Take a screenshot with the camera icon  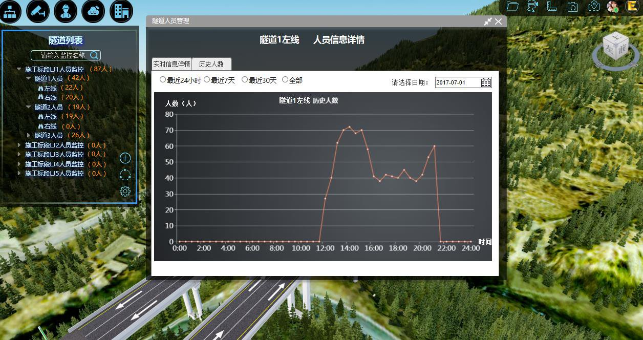[573, 7]
